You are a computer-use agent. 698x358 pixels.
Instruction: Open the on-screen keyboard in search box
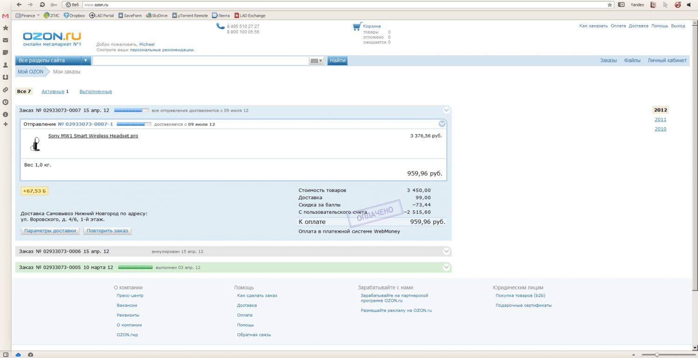click(x=316, y=61)
